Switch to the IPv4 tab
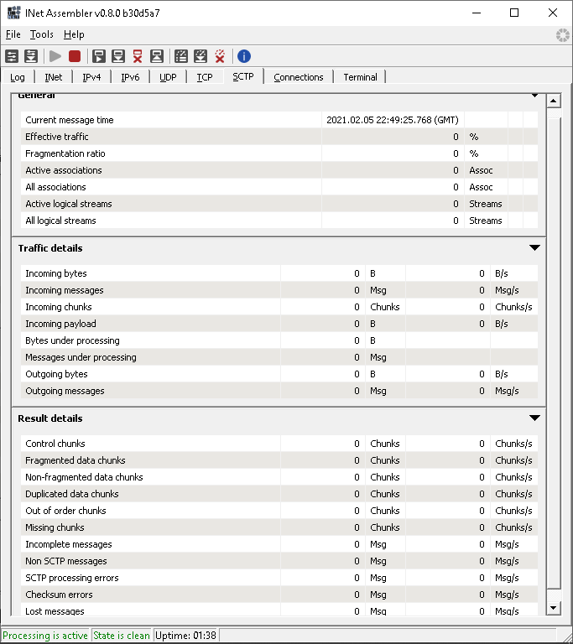Viewport: 573px width, 644px height. pos(91,77)
